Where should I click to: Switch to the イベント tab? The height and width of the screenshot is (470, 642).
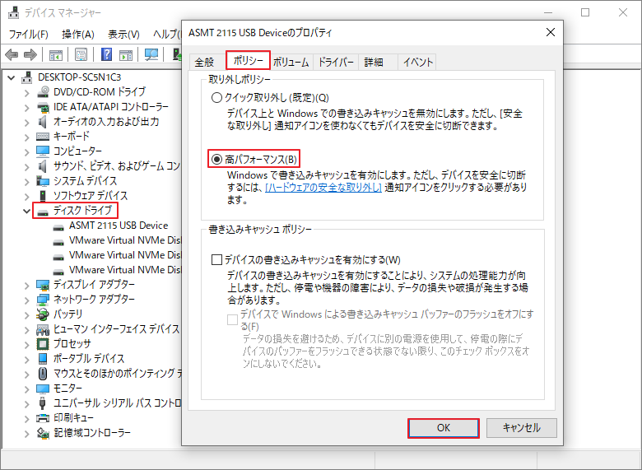pyautogui.click(x=417, y=63)
